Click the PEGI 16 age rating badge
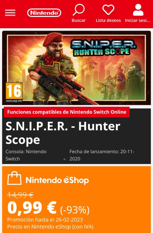This screenshot has width=153, height=233. click(x=14, y=92)
